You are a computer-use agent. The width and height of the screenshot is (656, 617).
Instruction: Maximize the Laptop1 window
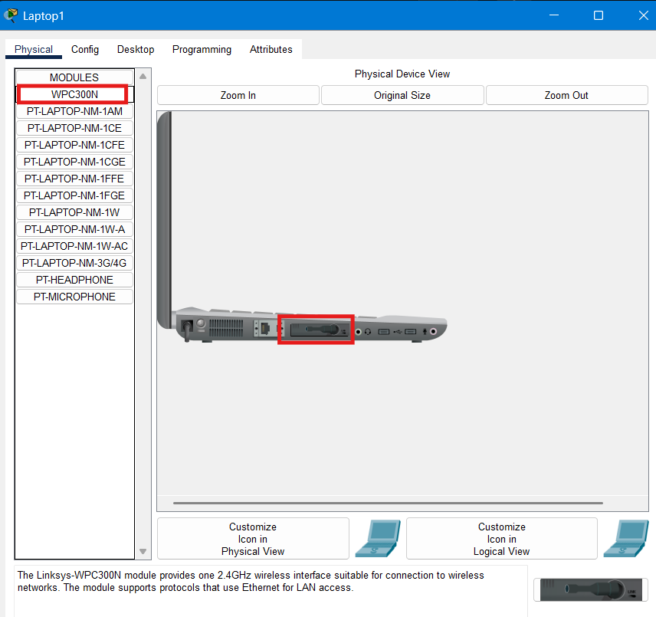[x=599, y=15]
